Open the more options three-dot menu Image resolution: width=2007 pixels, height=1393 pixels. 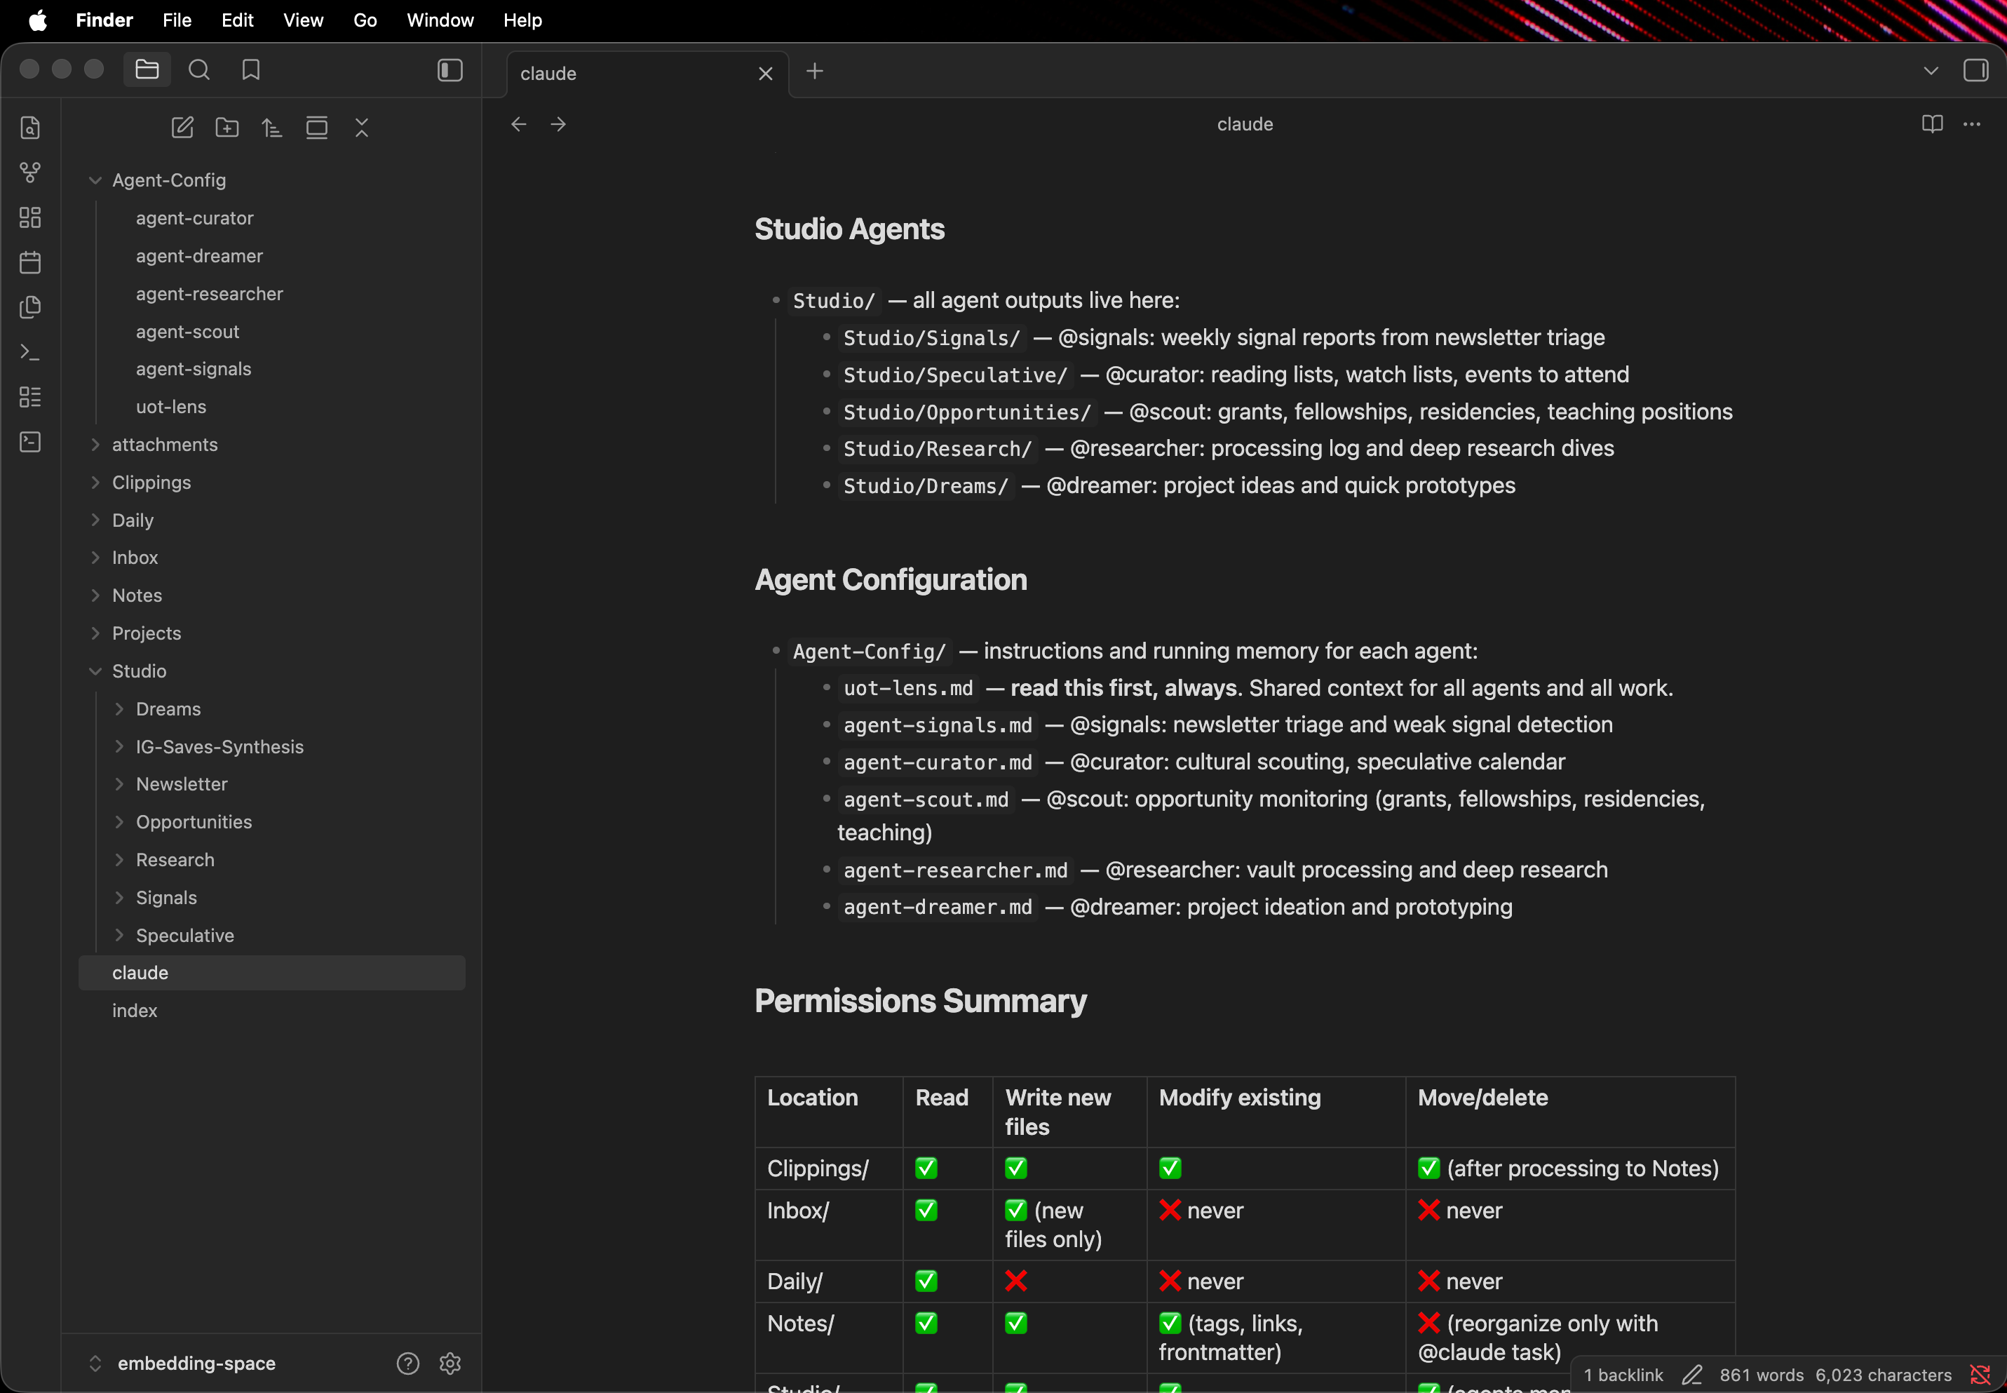1972,124
